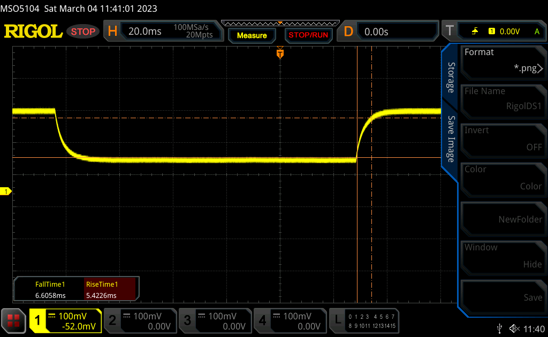Click the USB status icon

point(499,328)
